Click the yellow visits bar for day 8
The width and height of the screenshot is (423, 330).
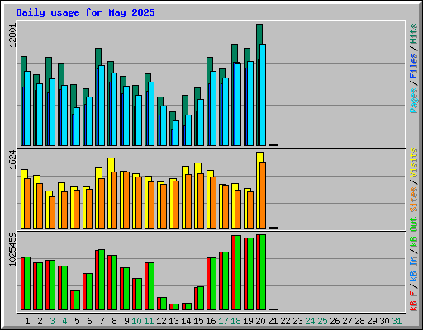111,165
